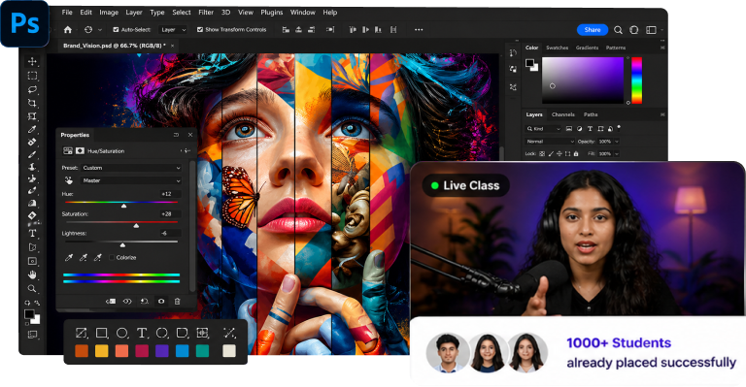Delete the adjustment layer with the trash icon
The width and height of the screenshot is (746, 387).
[177, 301]
